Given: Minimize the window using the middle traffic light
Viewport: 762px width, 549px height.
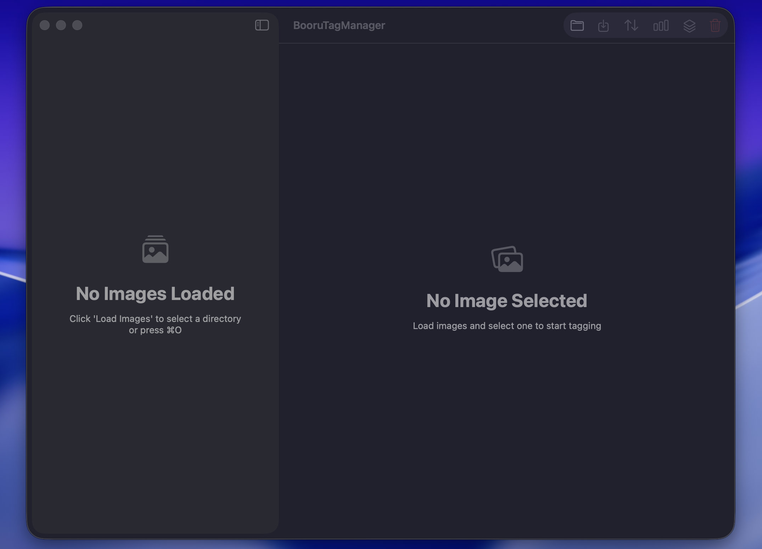Looking at the screenshot, I should pyautogui.click(x=61, y=25).
